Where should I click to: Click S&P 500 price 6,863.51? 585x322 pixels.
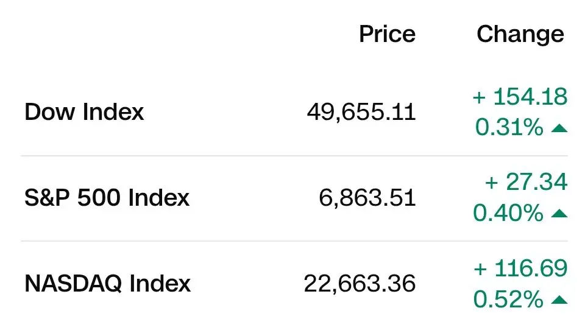367,198
